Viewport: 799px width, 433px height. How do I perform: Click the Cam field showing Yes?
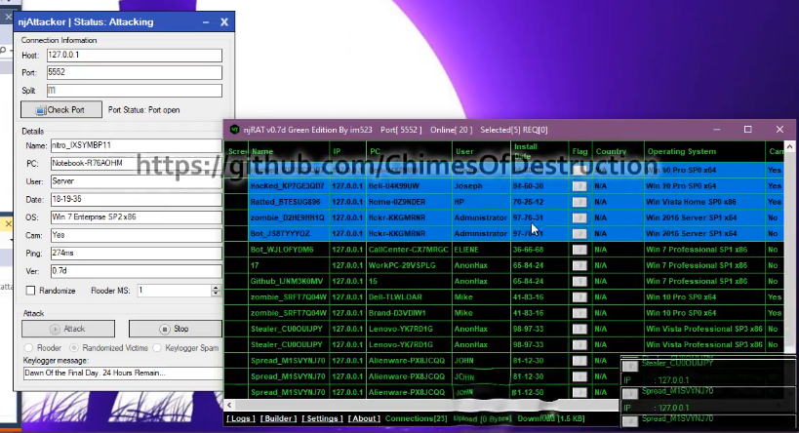pos(136,235)
